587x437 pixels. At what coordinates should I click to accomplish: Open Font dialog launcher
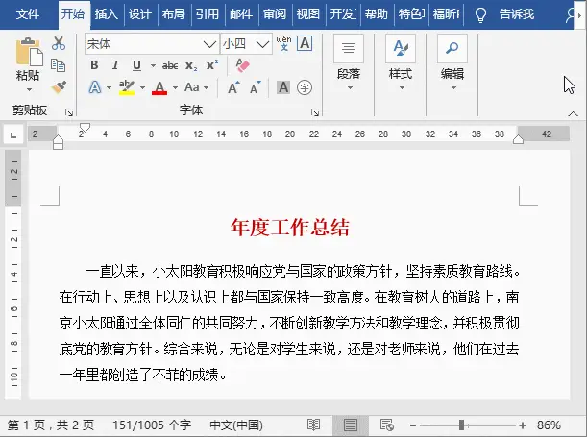(315, 111)
